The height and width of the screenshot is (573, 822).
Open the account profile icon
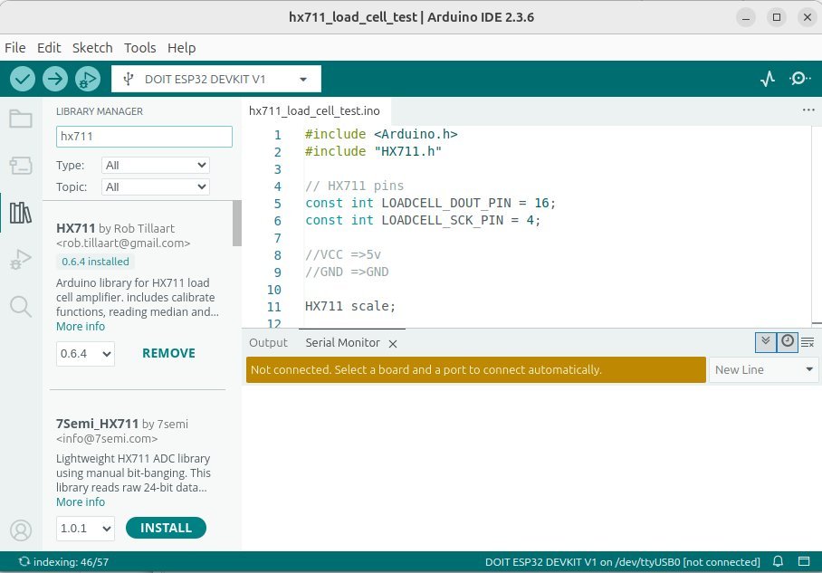click(x=21, y=530)
